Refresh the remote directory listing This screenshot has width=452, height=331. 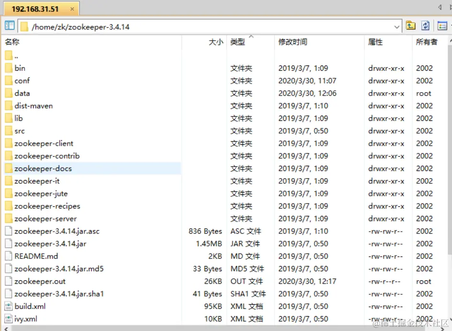pos(425,26)
